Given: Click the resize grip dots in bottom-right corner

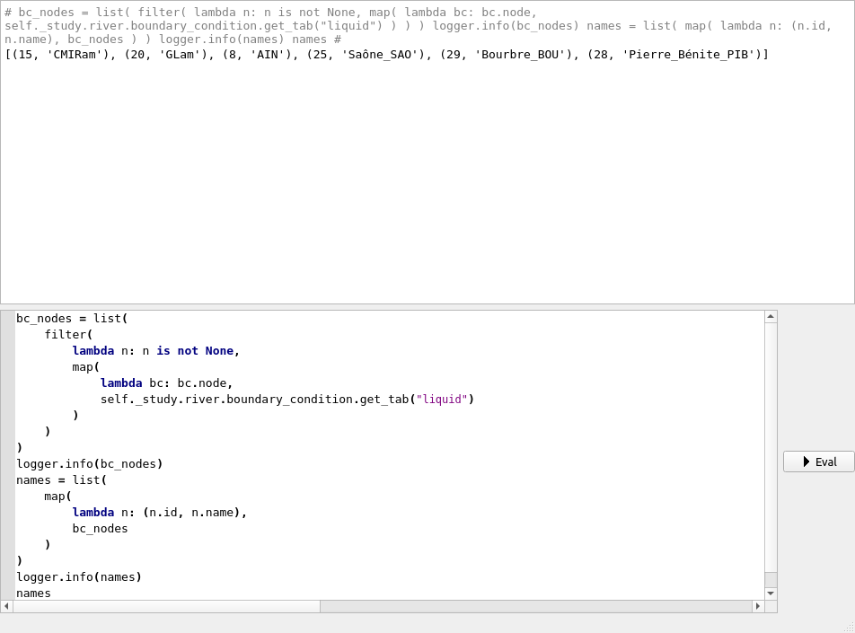Looking at the screenshot, I should pyautogui.click(x=850, y=628).
